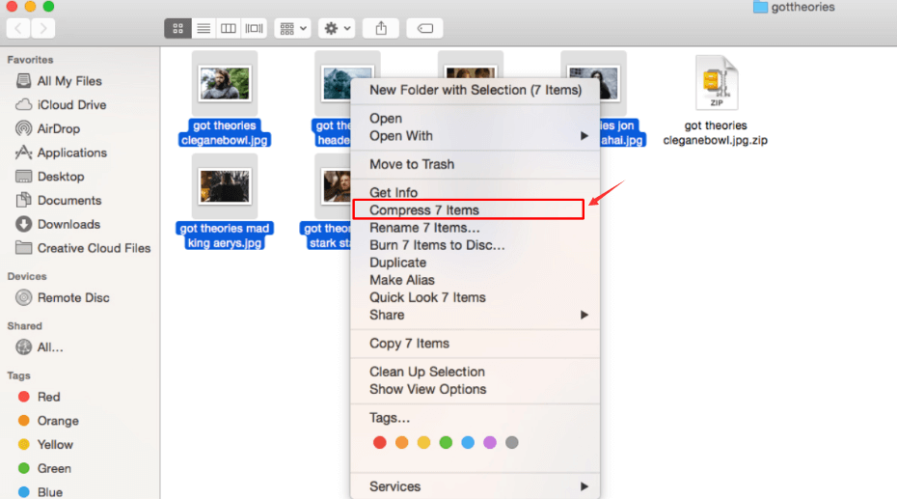Screen dimensions: 897x499
Task: Expand the Share submenu
Action: (x=477, y=315)
